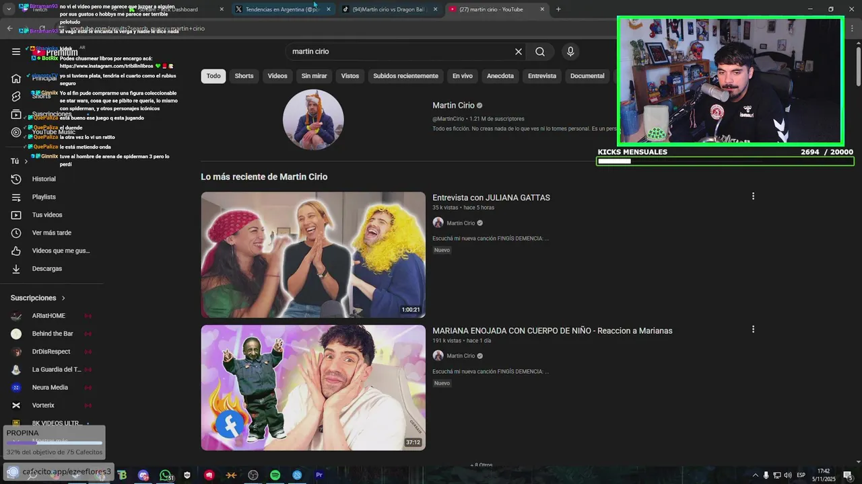Open OBS Studio from the taskbar

(x=253, y=475)
